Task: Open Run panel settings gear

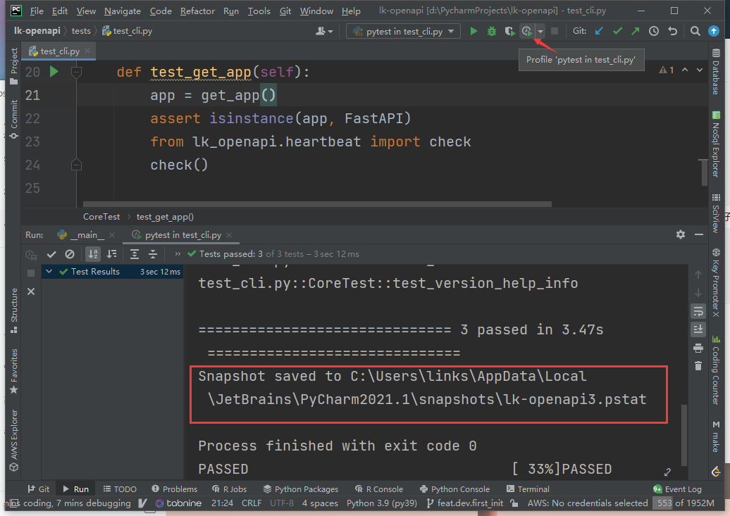Action: coord(680,234)
